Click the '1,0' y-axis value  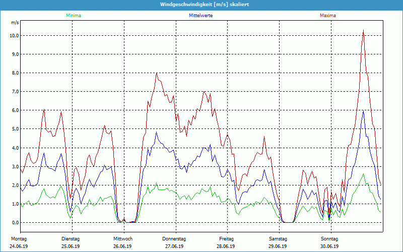(x=15, y=204)
